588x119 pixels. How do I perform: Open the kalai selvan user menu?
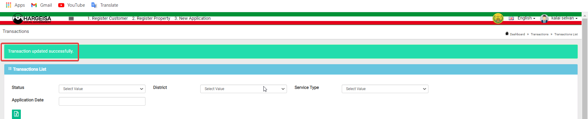(x=564, y=18)
